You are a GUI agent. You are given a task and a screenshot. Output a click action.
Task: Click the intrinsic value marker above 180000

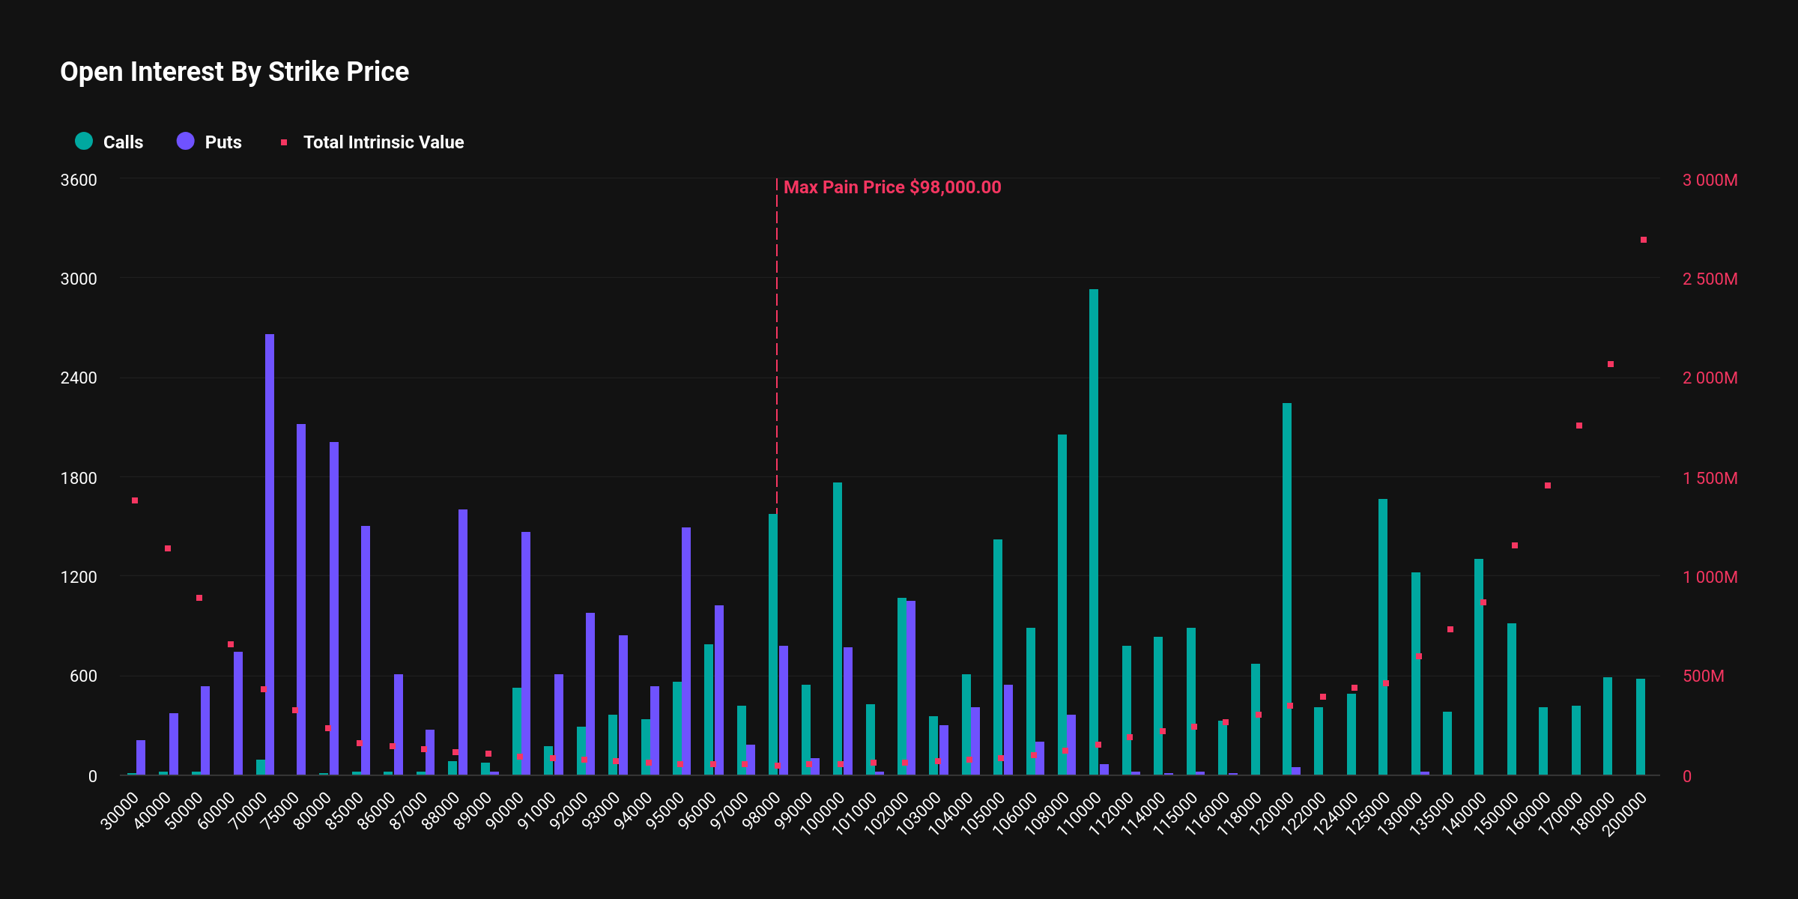click(1611, 364)
